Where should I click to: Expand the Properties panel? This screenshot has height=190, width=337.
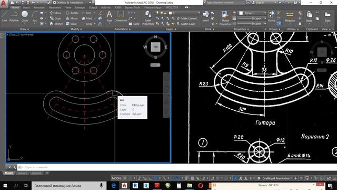coord(241,29)
